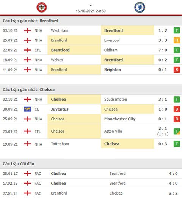The height and width of the screenshot is (198, 182).
Task: Click the Champions League flag icon beside CL
Action: pyautogui.click(x=27, y=109)
